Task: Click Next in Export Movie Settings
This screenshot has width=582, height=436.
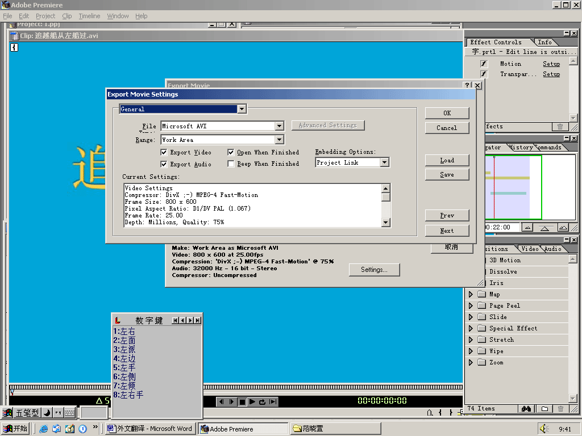Action: (447, 230)
